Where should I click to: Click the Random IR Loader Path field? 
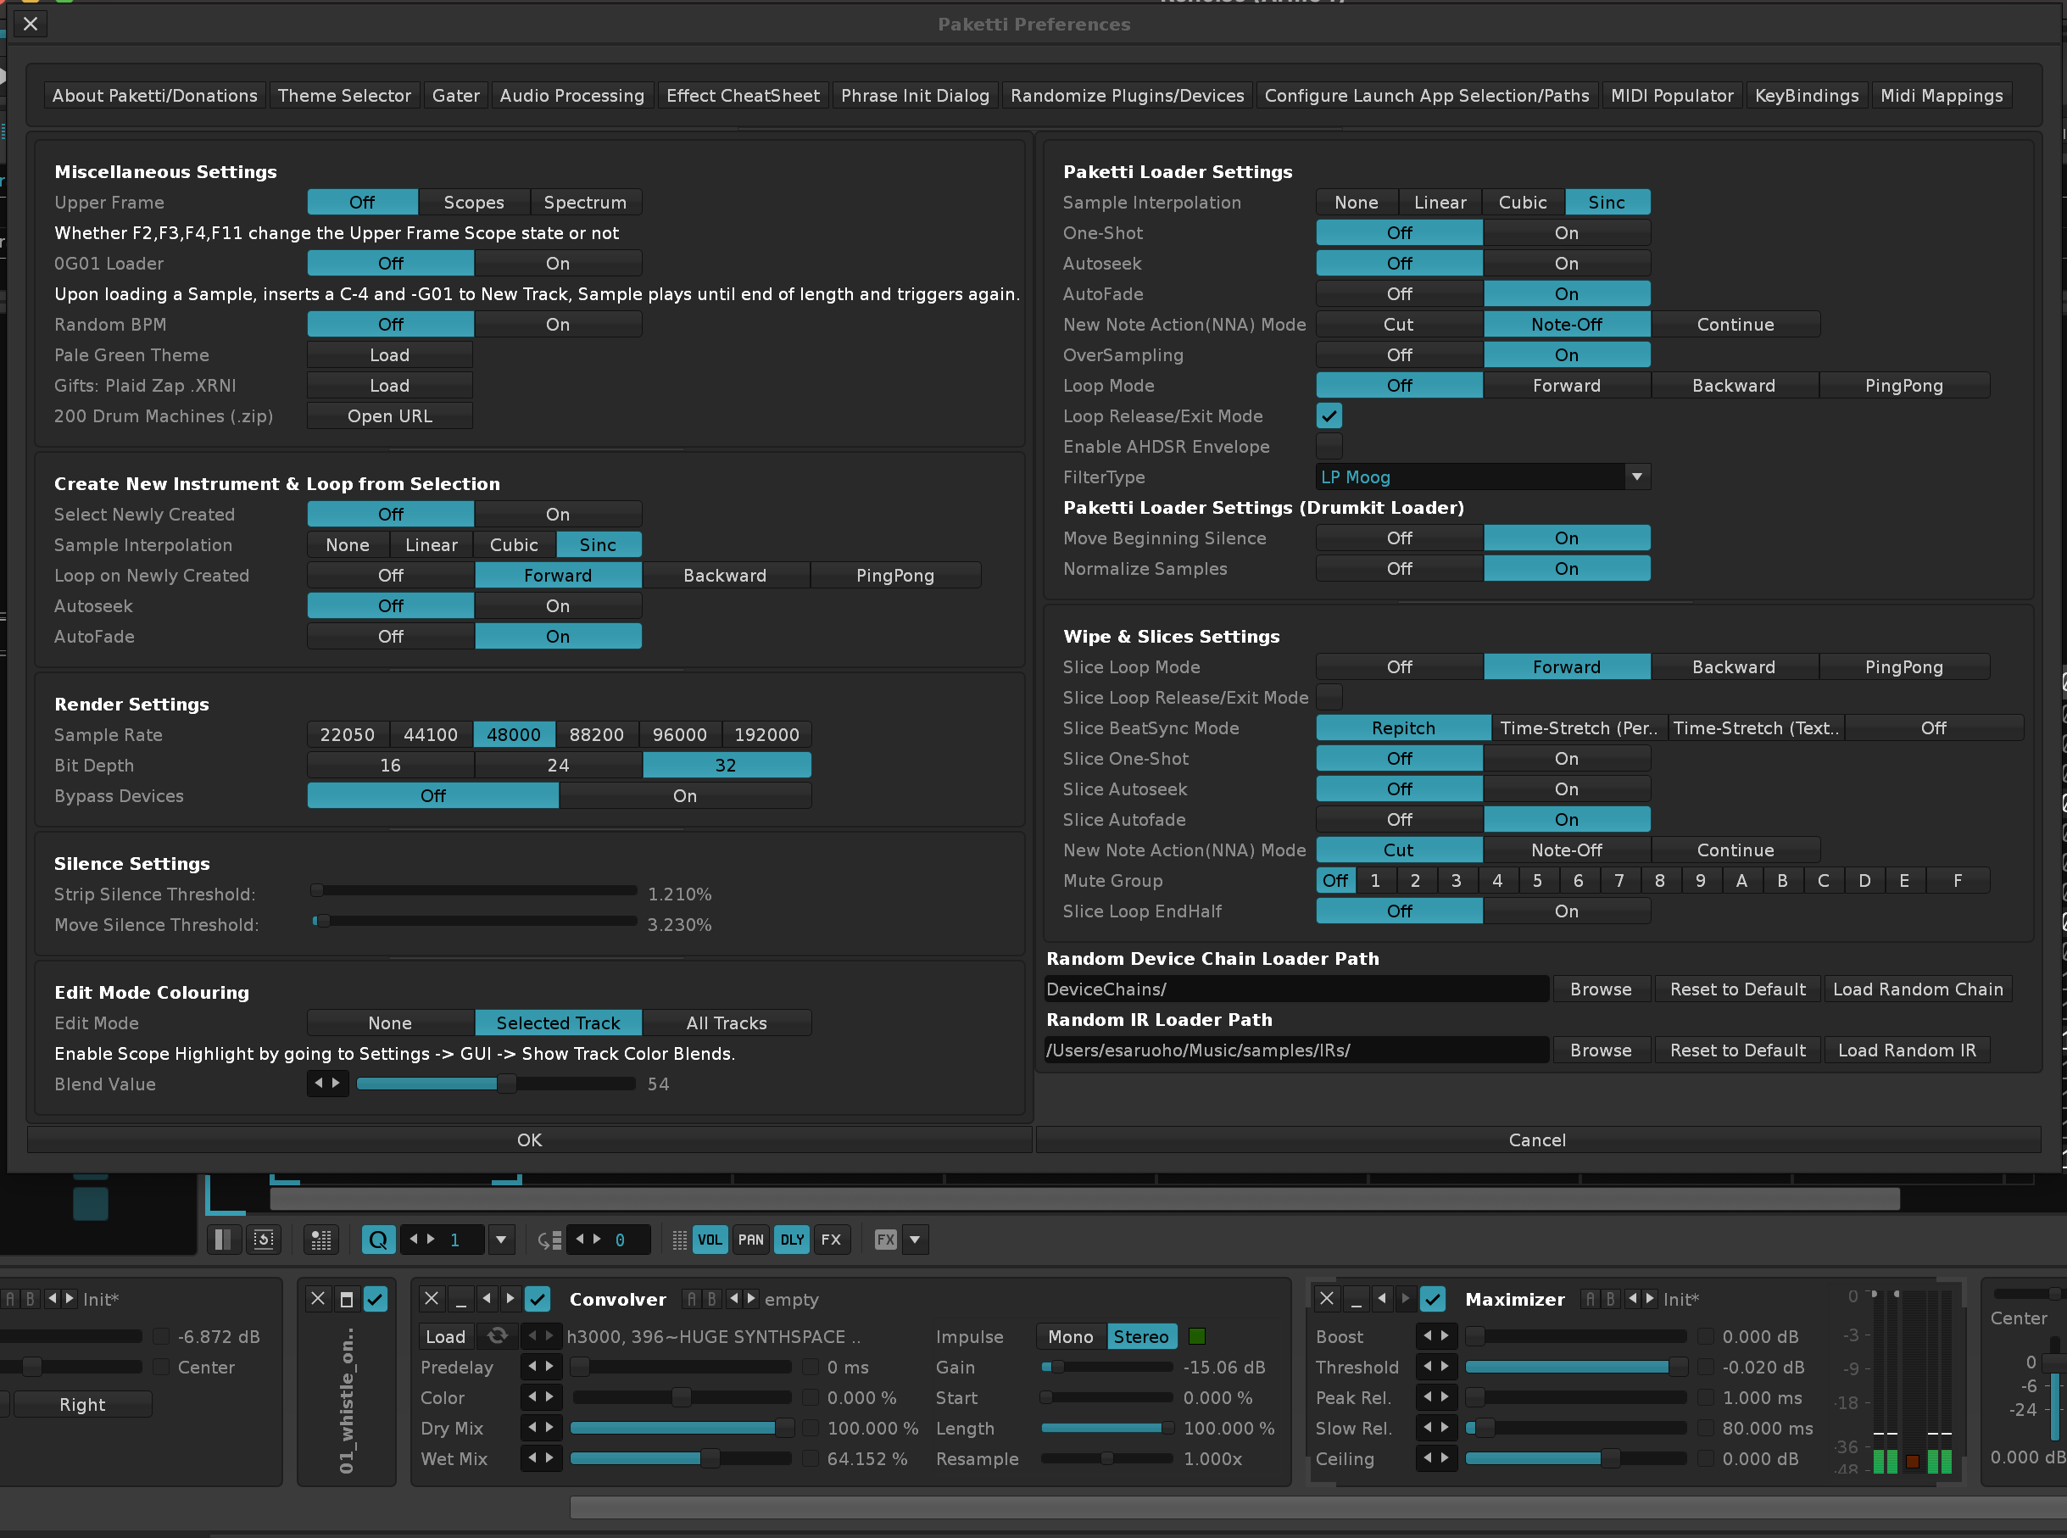[x=1295, y=1050]
